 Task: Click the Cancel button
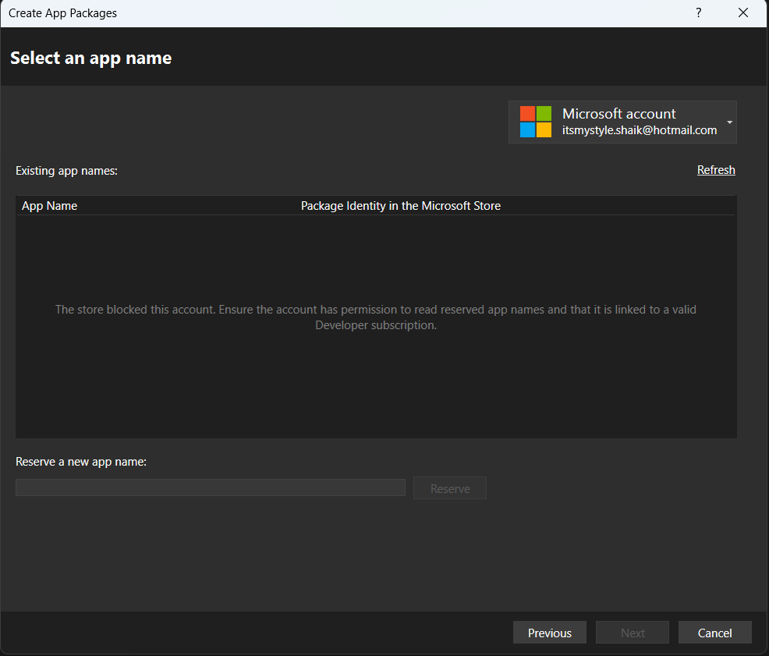click(714, 632)
